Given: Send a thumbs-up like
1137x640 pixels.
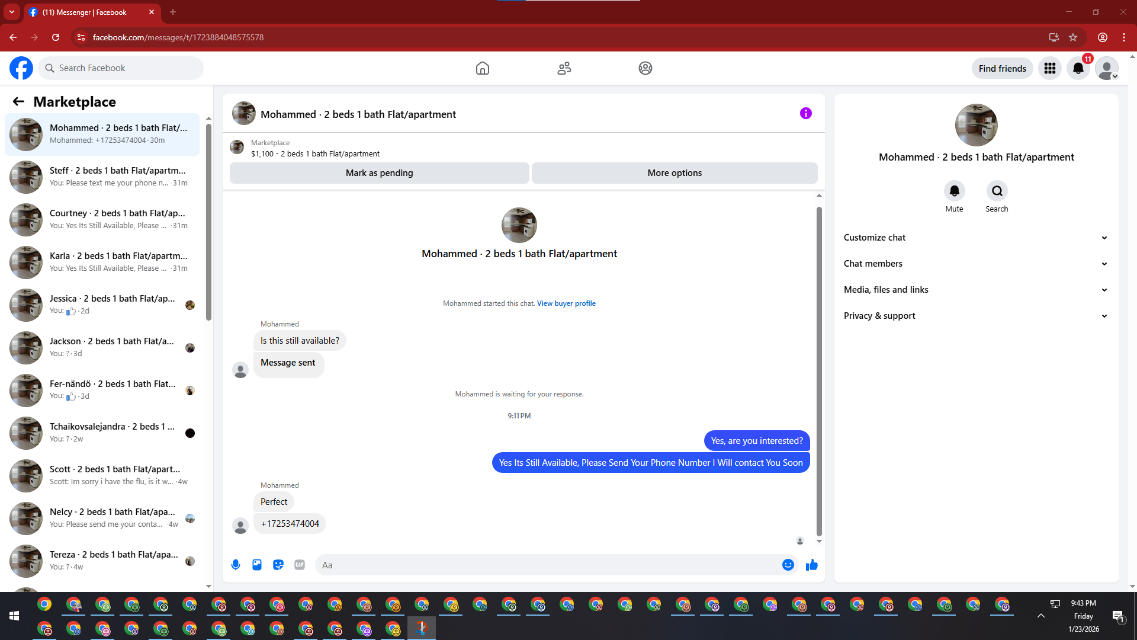Looking at the screenshot, I should pyautogui.click(x=811, y=565).
